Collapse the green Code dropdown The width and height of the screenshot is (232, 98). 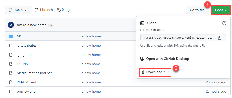pyautogui.click(x=221, y=10)
